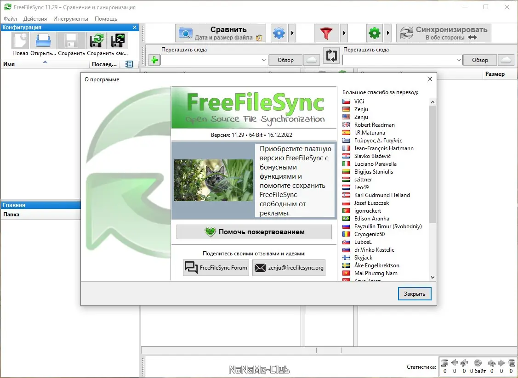
Task: Click the version text Версия: 11.29
Action: (x=228, y=135)
